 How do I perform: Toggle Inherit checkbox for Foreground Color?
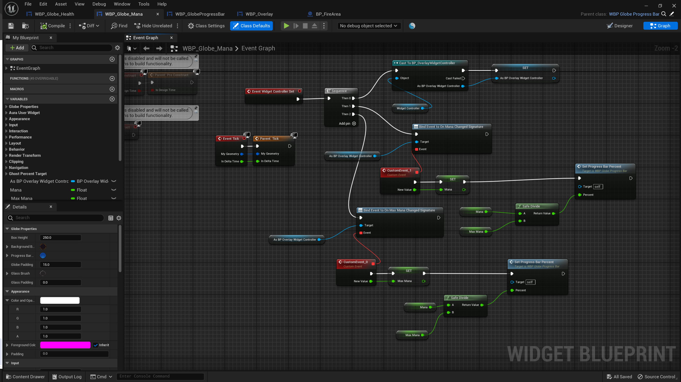tap(96, 345)
